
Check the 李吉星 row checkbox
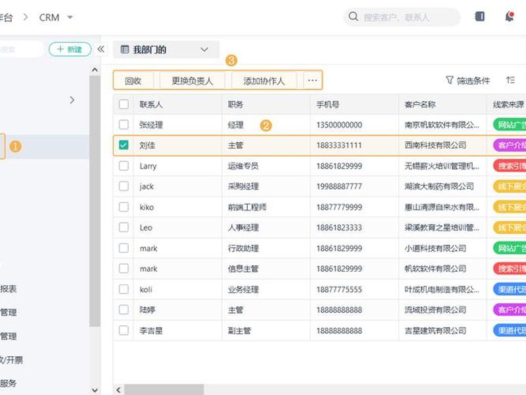(x=124, y=330)
